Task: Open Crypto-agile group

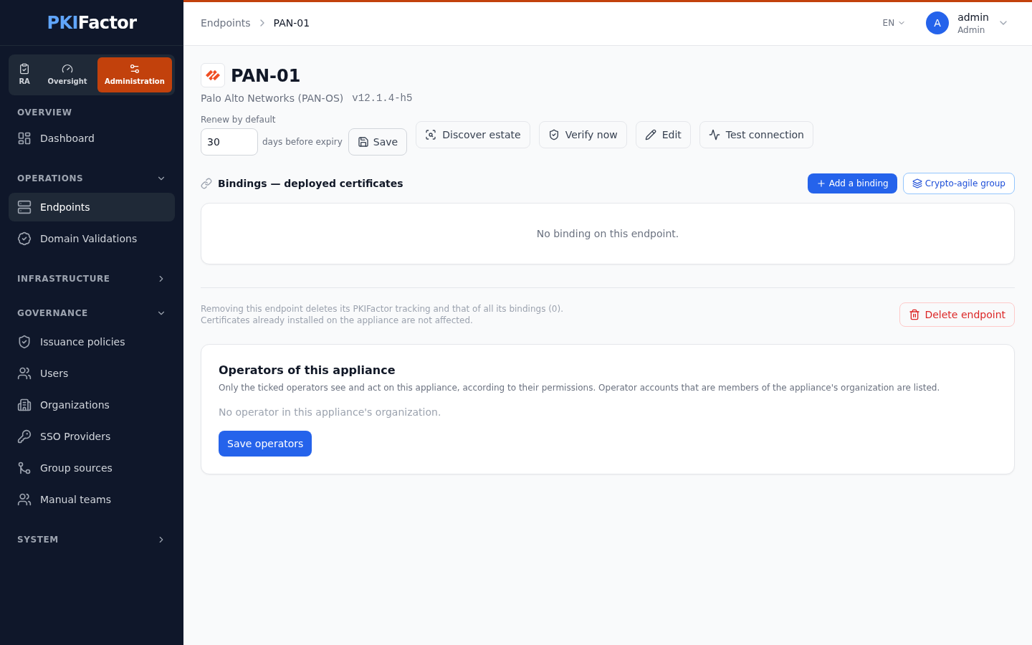Action: point(959,183)
